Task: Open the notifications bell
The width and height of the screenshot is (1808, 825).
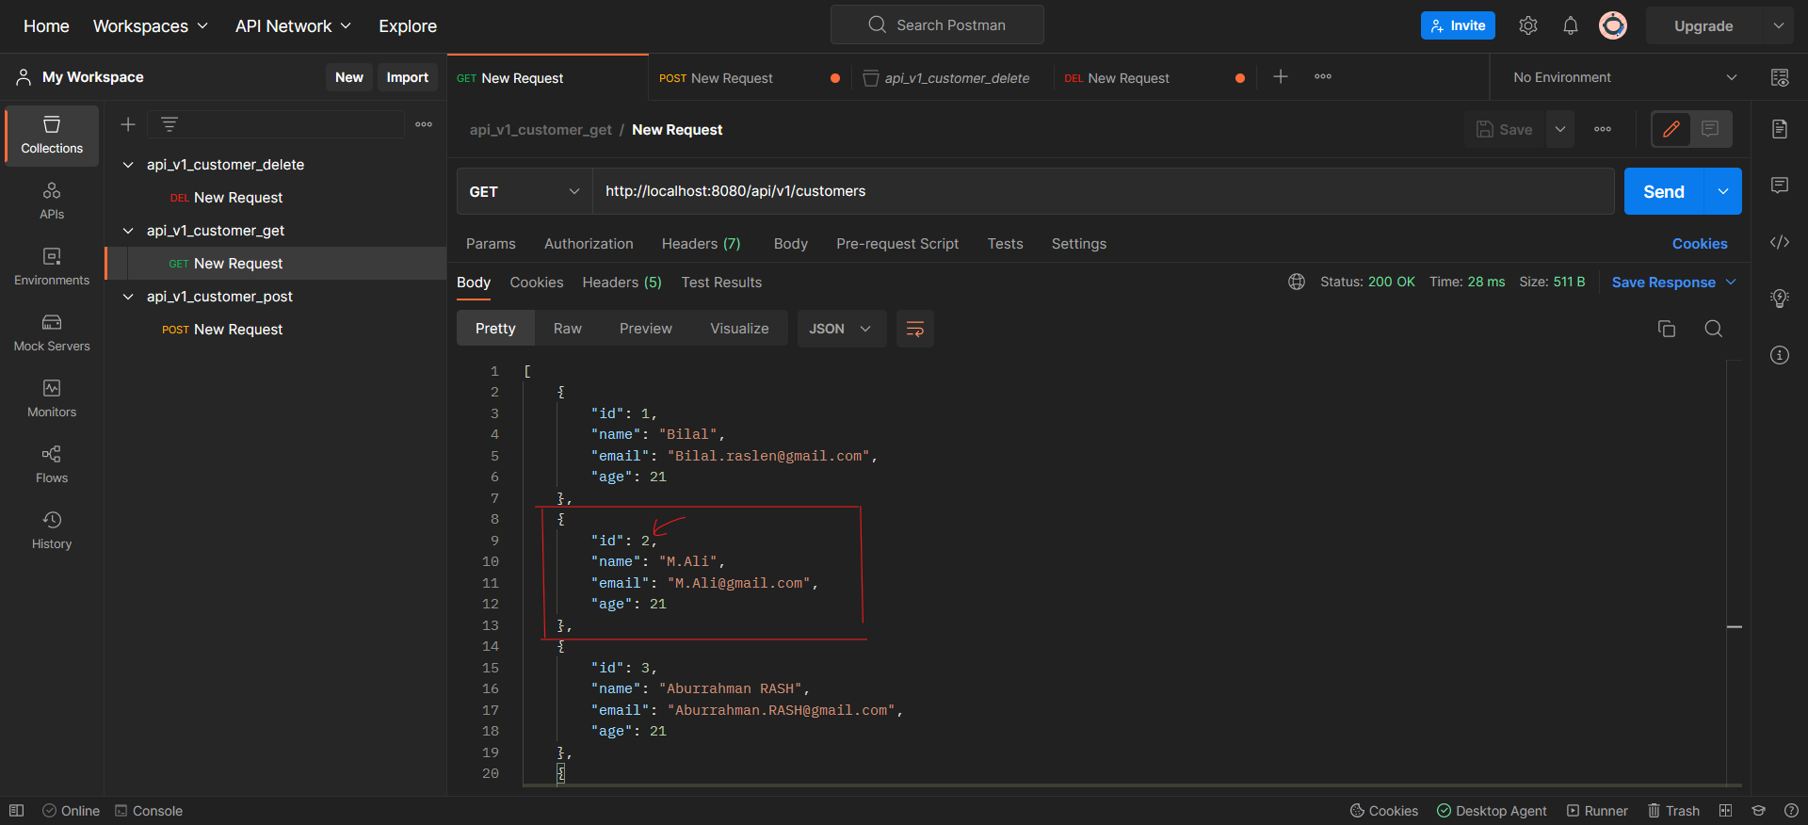Action: point(1571,25)
